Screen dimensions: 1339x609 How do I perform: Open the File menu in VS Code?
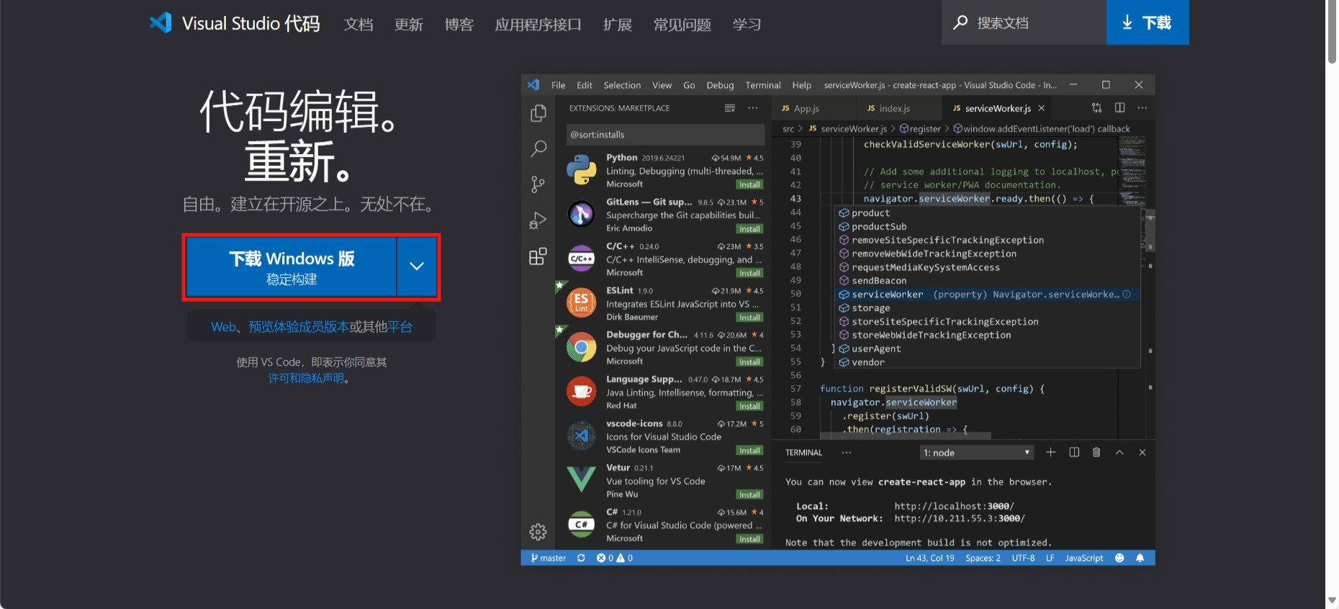[x=559, y=85]
